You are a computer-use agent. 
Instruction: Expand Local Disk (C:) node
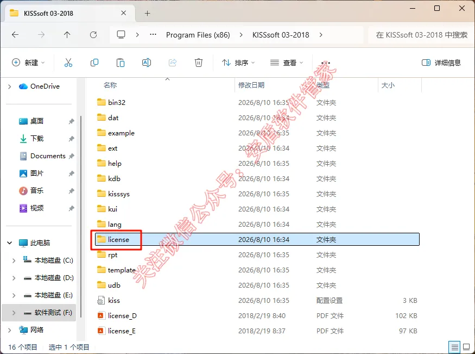(x=14, y=260)
